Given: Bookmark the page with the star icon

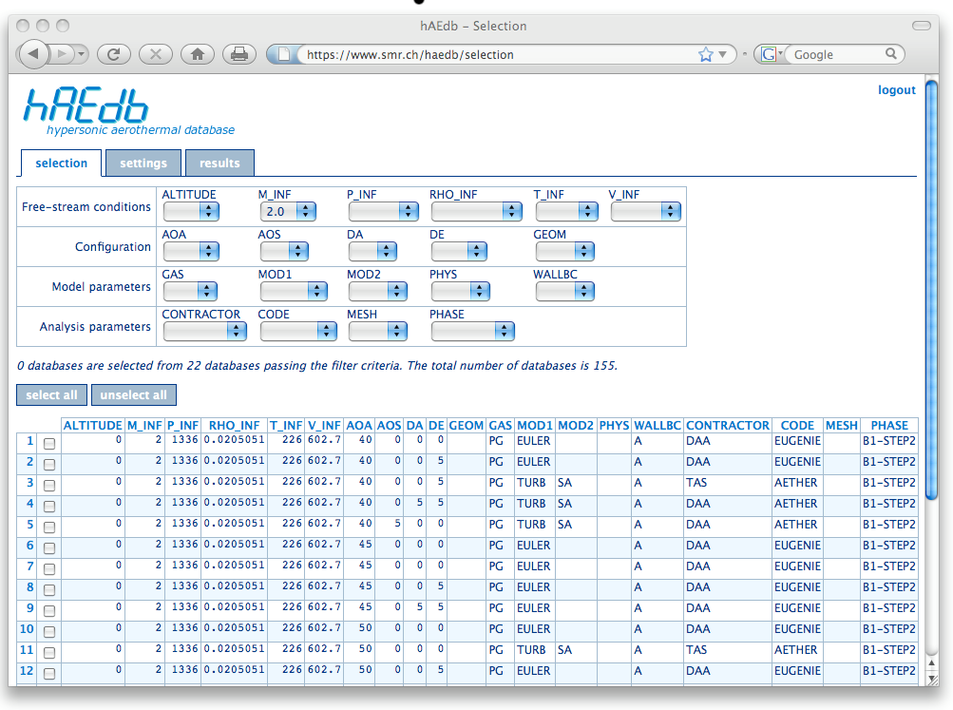Looking at the screenshot, I should coord(706,55).
